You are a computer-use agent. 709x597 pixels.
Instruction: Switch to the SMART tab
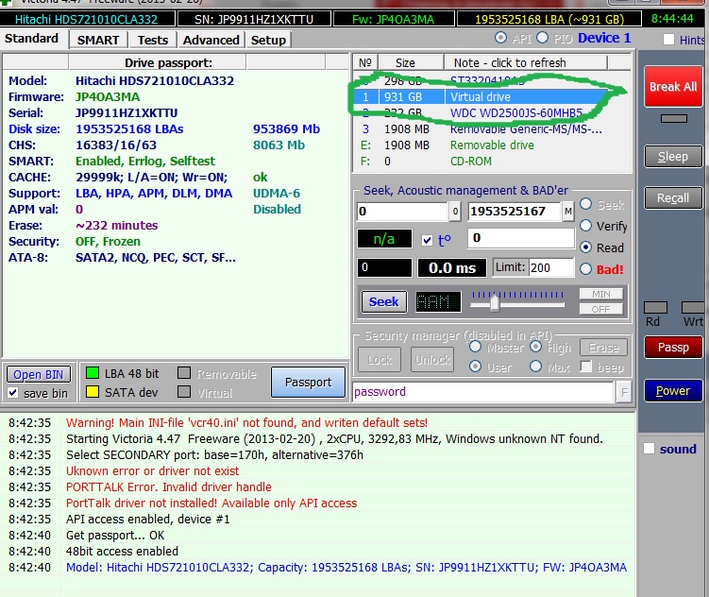(x=98, y=41)
